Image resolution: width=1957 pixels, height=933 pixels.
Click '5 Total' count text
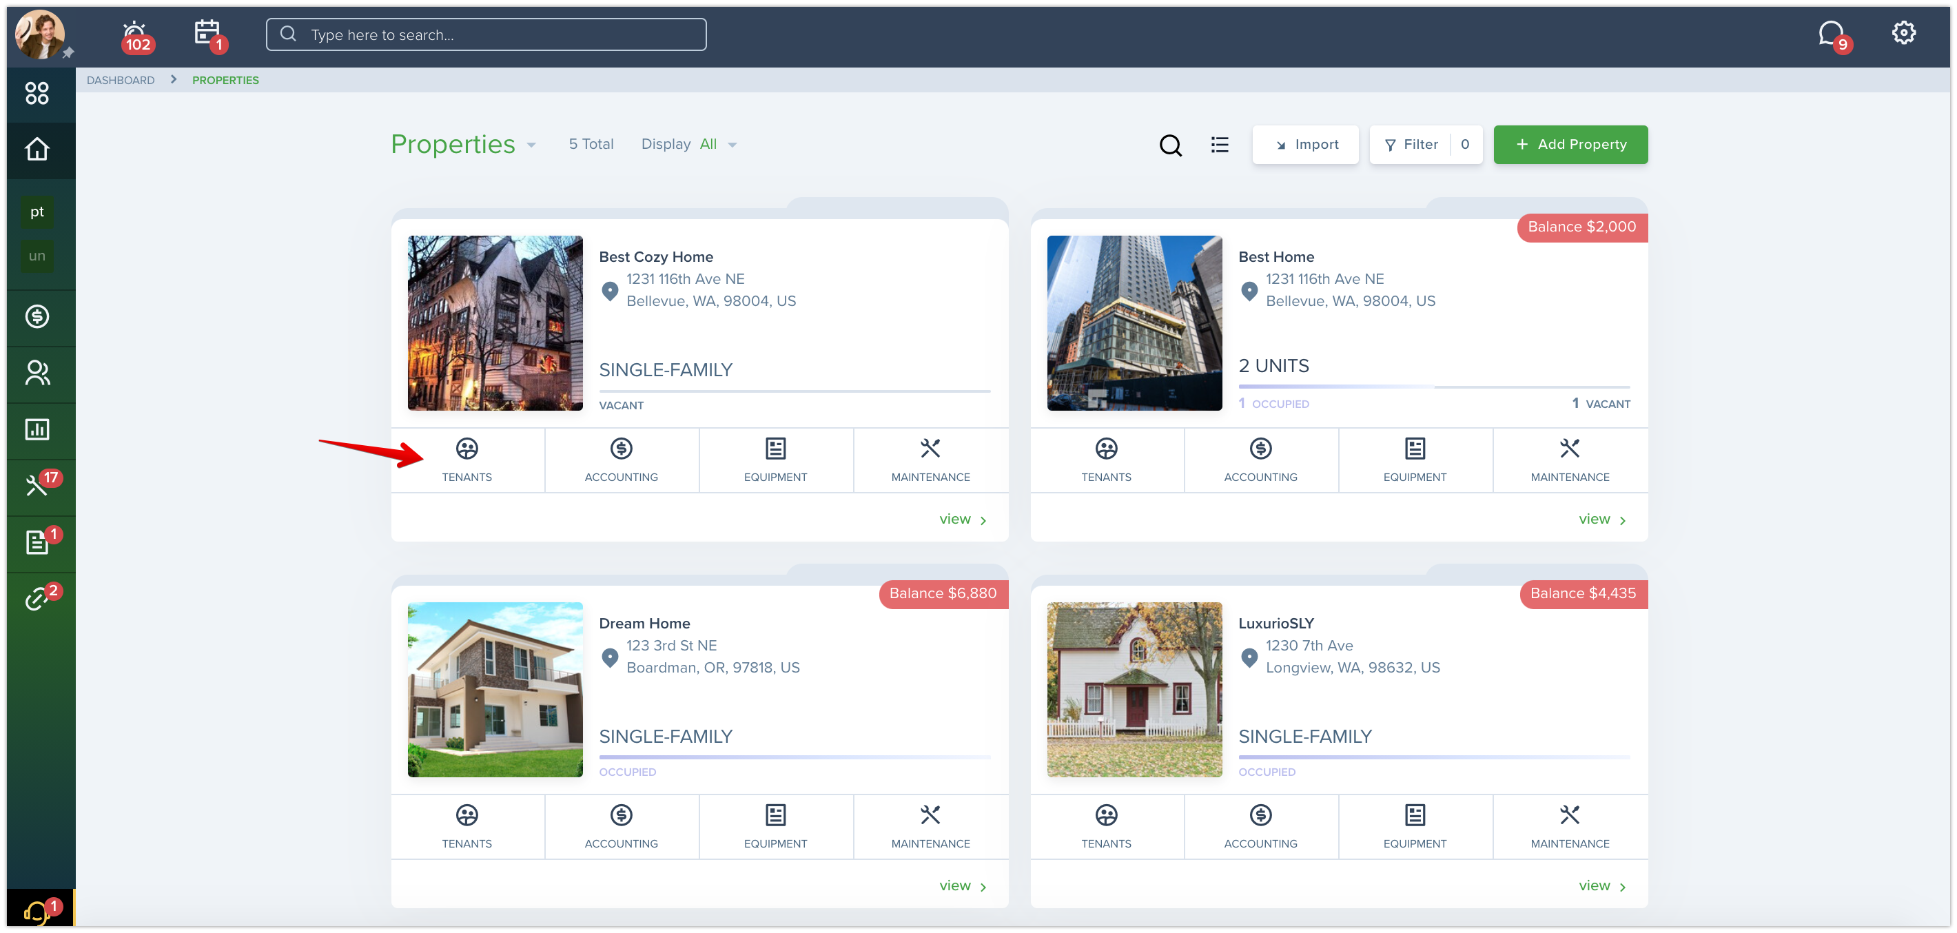pyautogui.click(x=591, y=144)
